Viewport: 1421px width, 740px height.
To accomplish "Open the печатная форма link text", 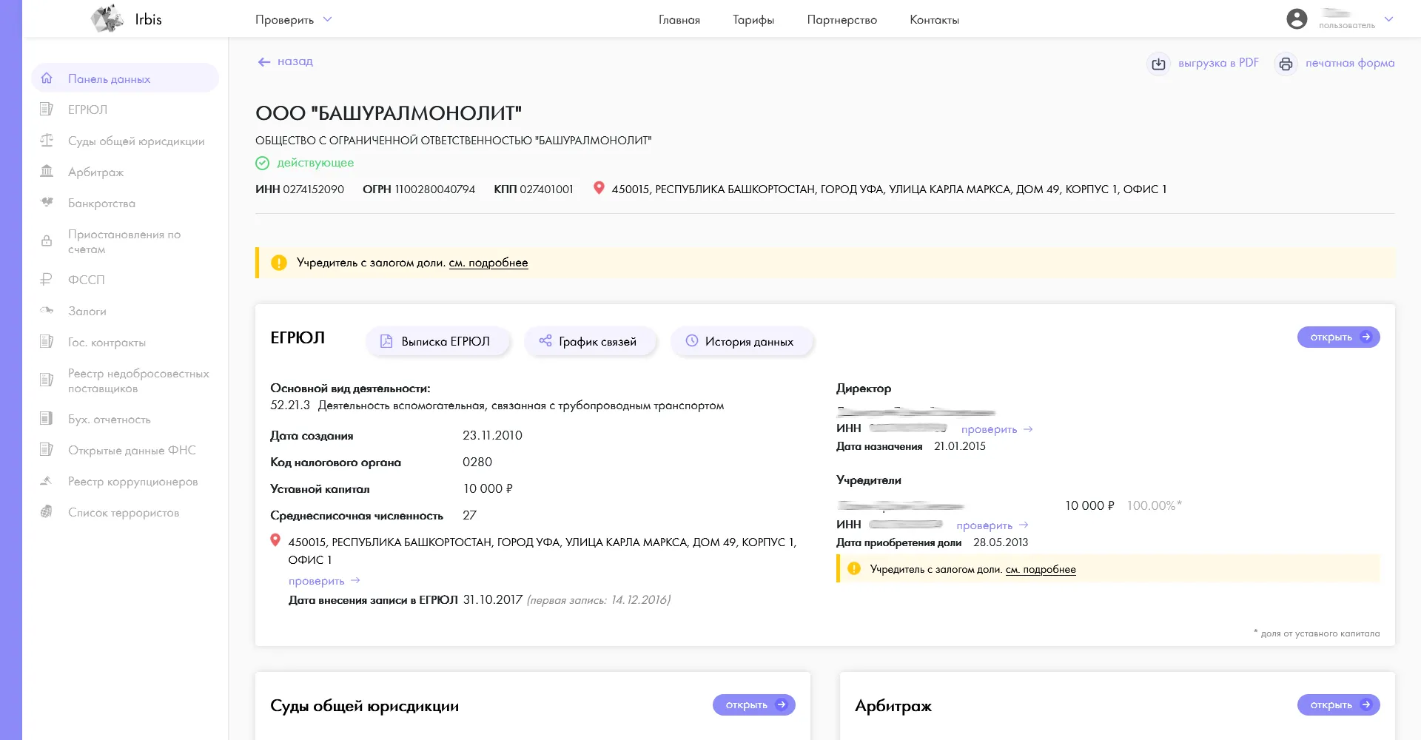I will (1350, 63).
